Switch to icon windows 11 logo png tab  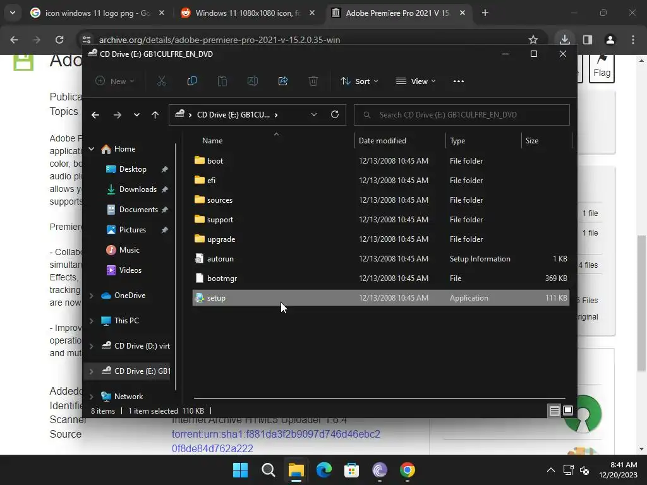coord(97,13)
